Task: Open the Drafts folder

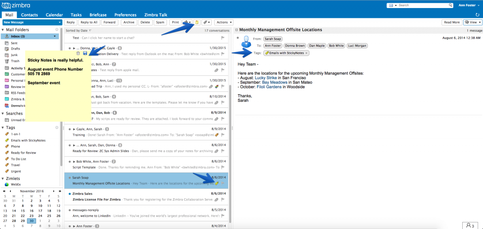Action: coord(16,49)
